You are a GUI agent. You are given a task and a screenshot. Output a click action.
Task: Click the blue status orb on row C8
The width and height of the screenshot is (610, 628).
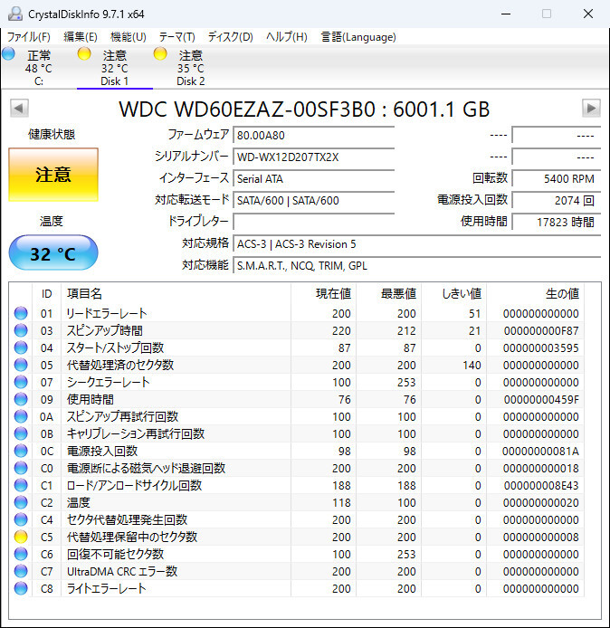21,588
